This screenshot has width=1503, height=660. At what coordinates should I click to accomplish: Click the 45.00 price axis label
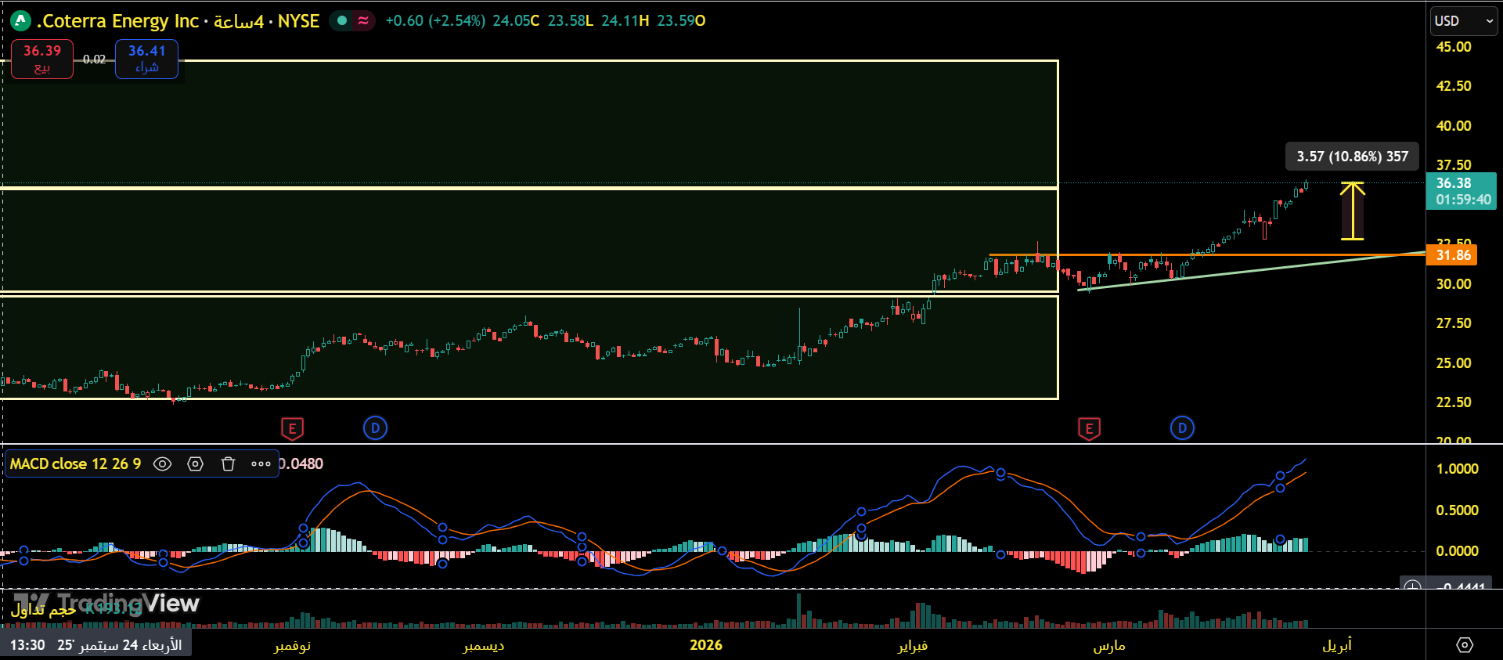pos(1453,47)
